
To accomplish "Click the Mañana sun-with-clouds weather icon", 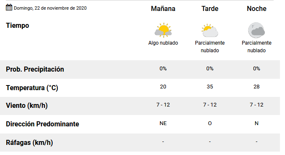I will (x=163, y=30).
